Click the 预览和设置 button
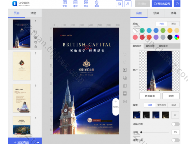 162,4
